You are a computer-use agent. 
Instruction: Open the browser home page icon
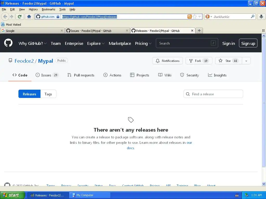(x=29, y=17)
